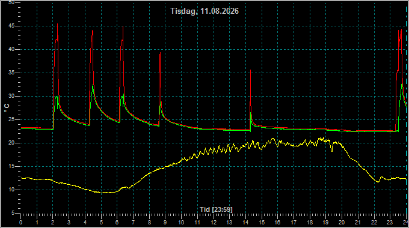Click hour 12 on the time axis
Image resolution: width=409 pixels, height=228 pixels.
(x=214, y=223)
